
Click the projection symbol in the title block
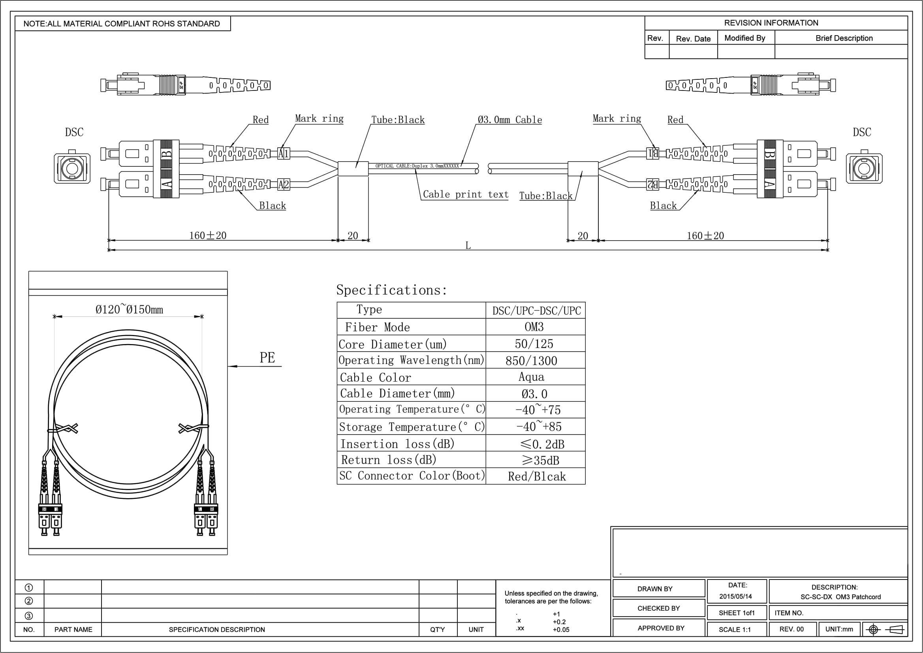point(885,629)
